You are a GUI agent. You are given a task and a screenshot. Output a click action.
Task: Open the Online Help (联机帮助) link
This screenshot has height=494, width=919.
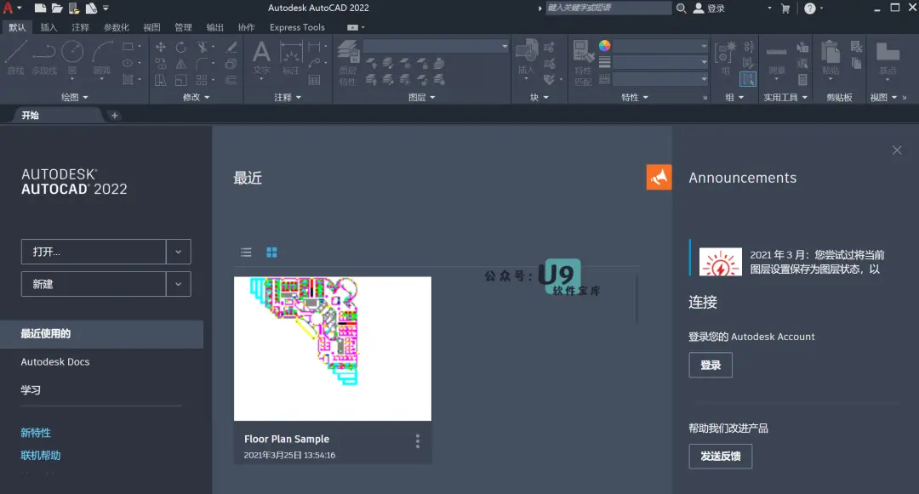pyautogui.click(x=41, y=456)
